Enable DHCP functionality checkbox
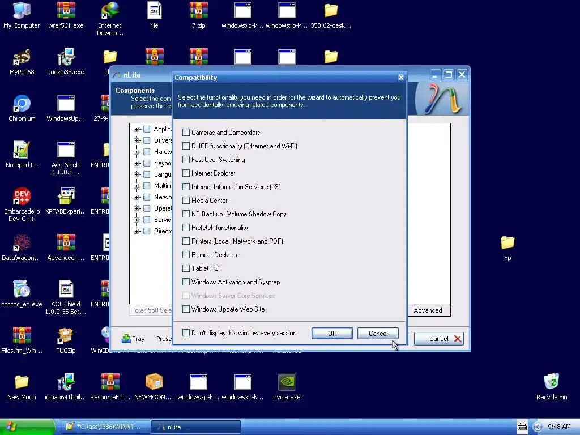 tap(186, 146)
